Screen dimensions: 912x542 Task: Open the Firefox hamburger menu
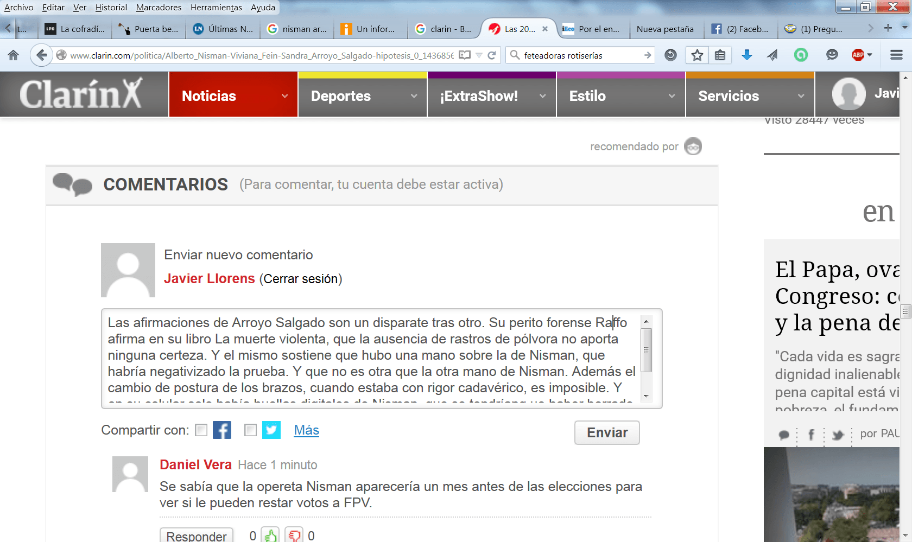(896, 55)
